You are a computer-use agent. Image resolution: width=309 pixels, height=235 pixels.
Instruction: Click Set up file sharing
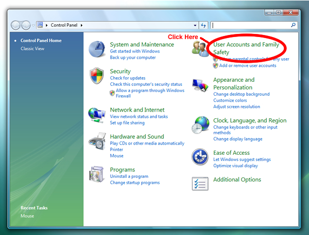[127, 123]
